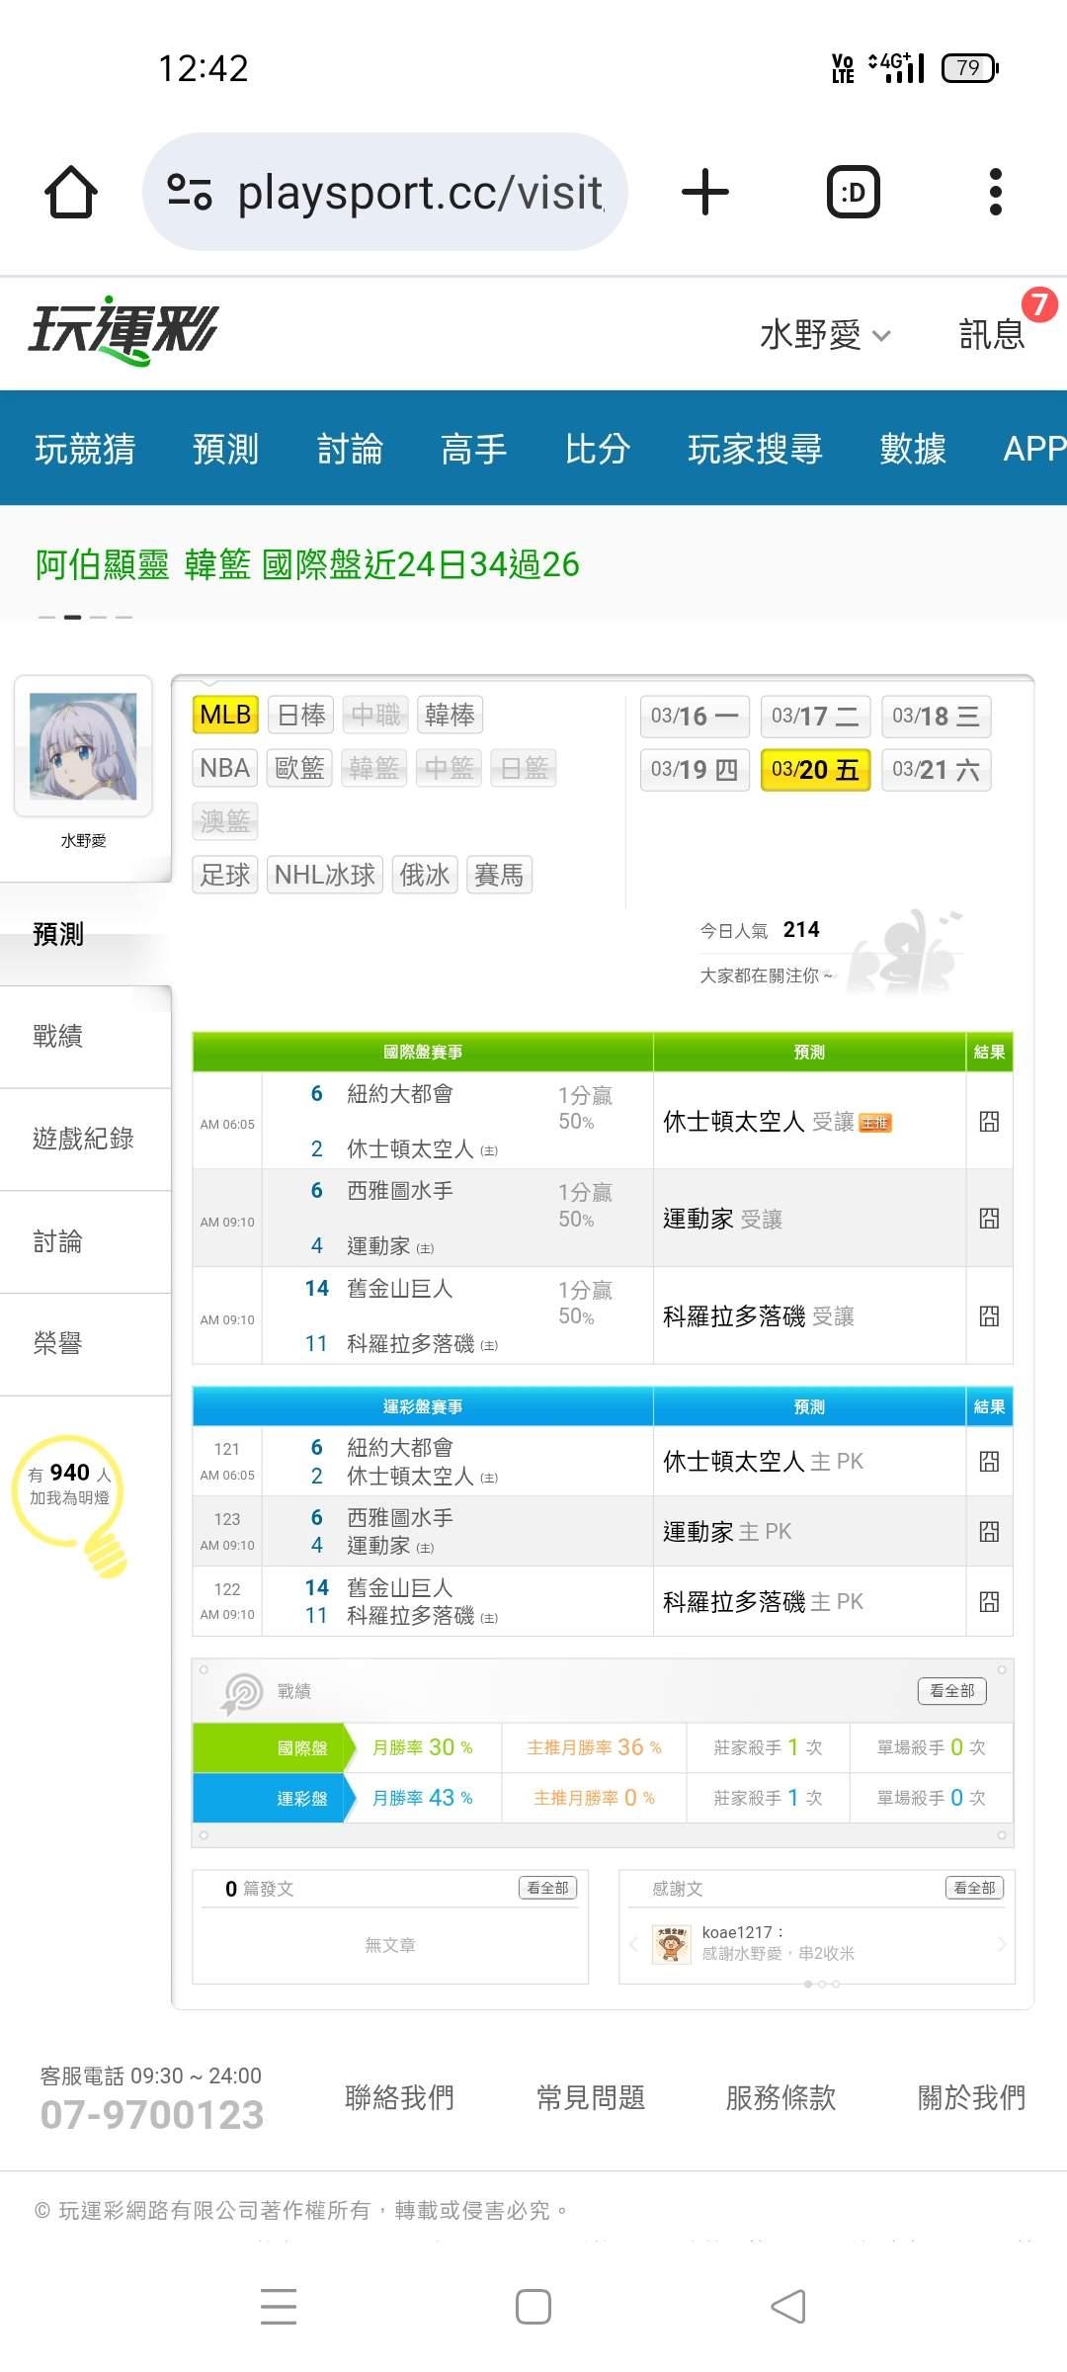Click the 戰績 target icon
Viewport: 1067px width, 2372px height.
(242, 1693)
